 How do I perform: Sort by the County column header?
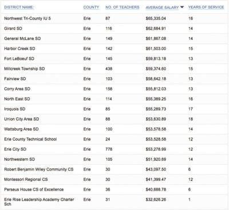tap(91, 7)
